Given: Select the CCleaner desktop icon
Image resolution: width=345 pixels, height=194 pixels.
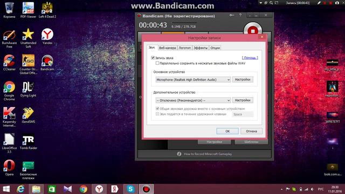Looking at the screenshot, I should coord(9,63).
